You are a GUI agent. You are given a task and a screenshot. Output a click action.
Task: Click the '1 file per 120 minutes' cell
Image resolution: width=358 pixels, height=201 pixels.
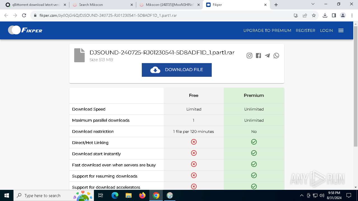(194, 131)
